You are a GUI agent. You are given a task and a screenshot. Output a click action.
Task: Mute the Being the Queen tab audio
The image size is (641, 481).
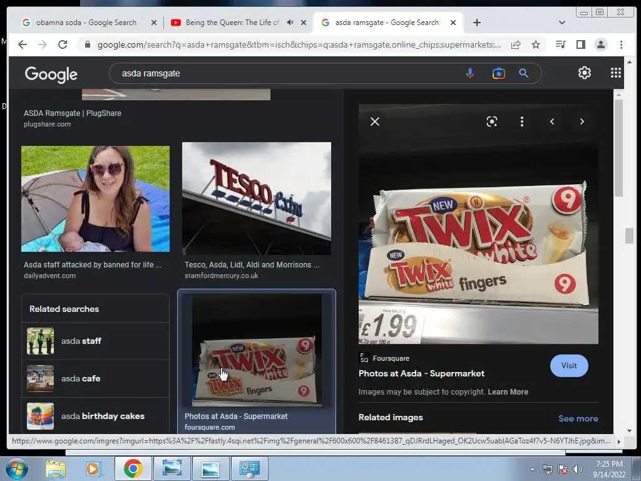290,23
